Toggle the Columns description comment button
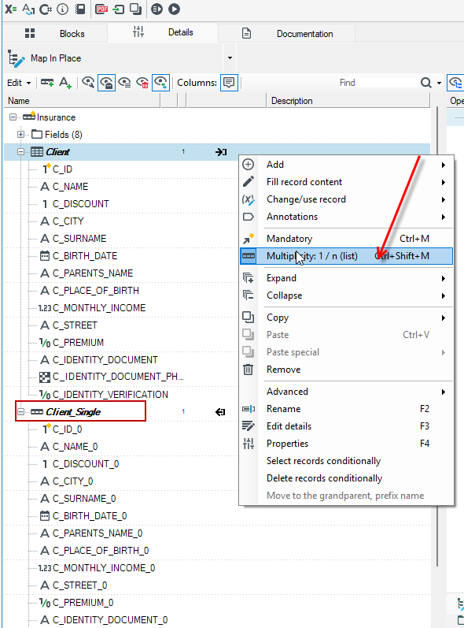This screenshot has height=628, width=464. [x=229, y=83]
